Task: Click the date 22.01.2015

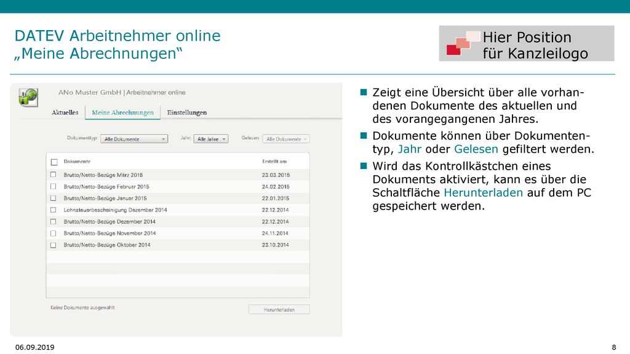Action: 276,199
